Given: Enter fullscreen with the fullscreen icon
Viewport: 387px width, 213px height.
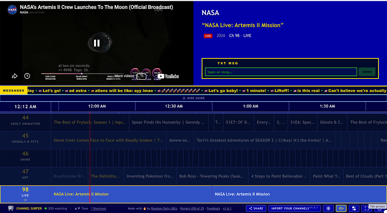Looking at the screenshot, I should pyautogui.click(x=367, y=209).
